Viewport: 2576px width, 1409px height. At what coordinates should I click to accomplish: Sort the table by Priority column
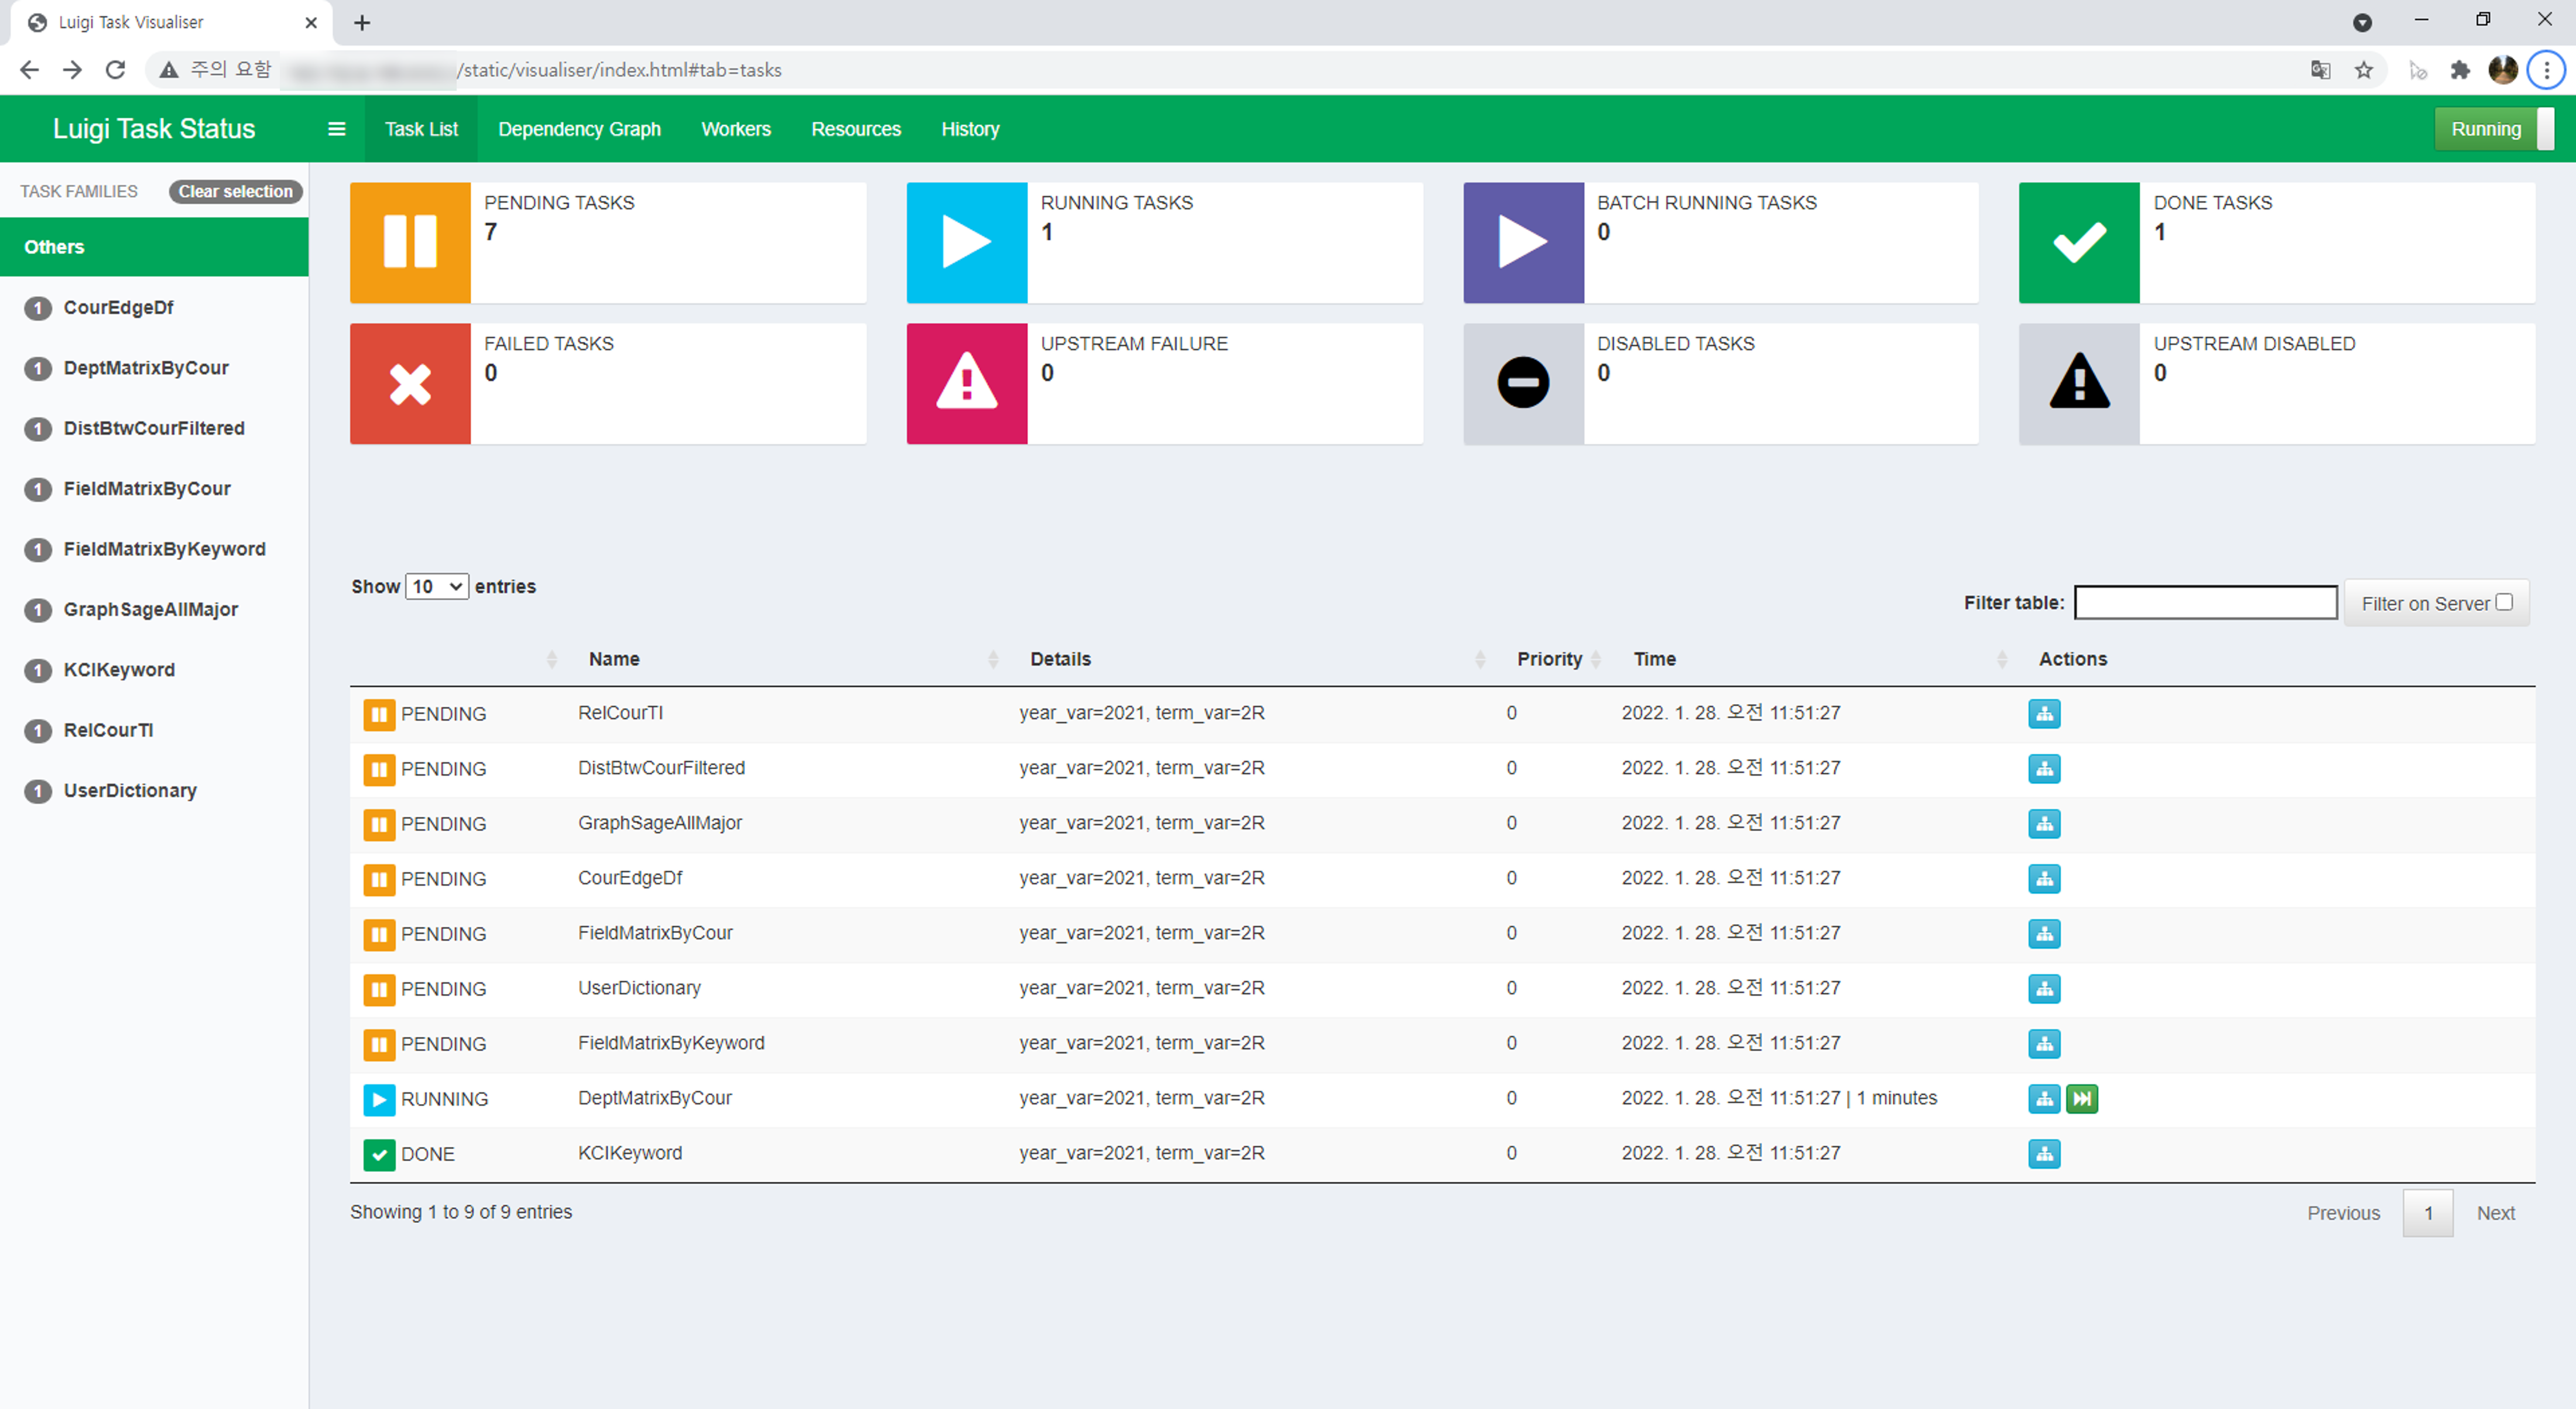[x=1549, y=659]
